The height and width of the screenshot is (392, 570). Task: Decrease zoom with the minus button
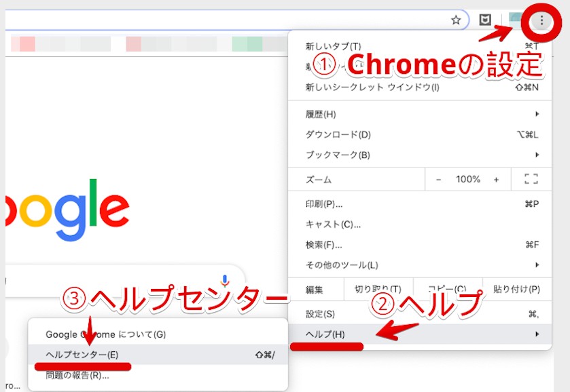pyautogui.click(x=439, y=180)
